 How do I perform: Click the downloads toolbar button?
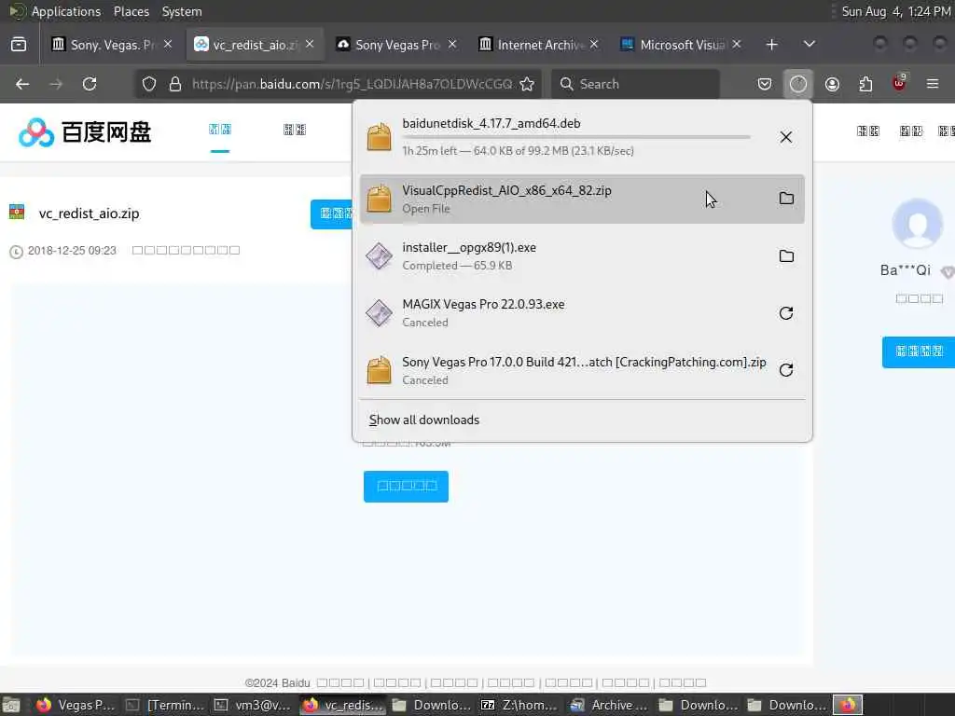pos(798,84)
